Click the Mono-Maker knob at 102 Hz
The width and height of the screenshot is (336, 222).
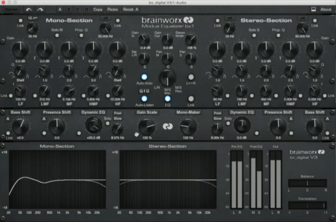click(x=188, y=127)
